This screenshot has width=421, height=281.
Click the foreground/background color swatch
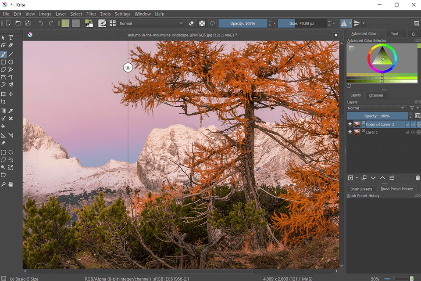coord(89,23)
